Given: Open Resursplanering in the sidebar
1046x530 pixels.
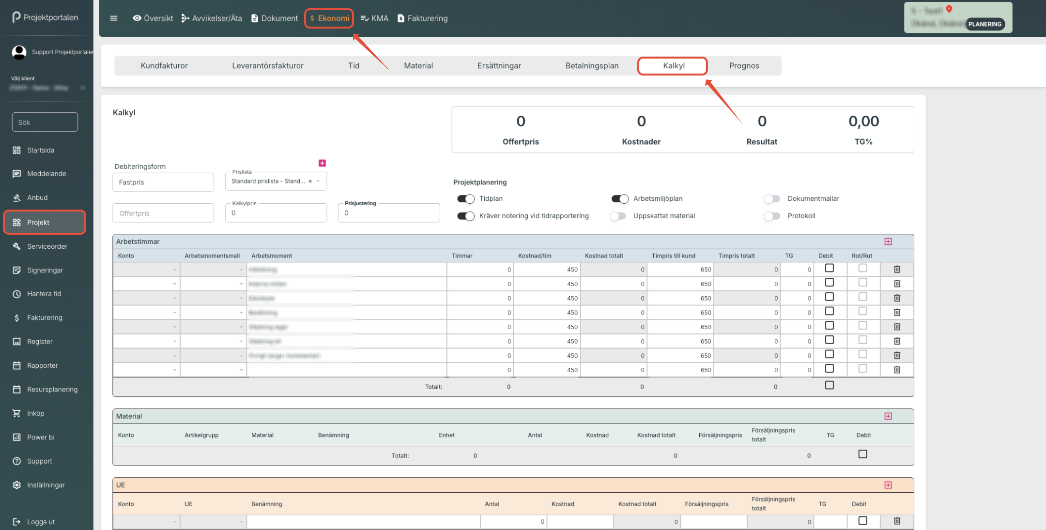Looking at the screenshot, I should (x=52, y=389).
